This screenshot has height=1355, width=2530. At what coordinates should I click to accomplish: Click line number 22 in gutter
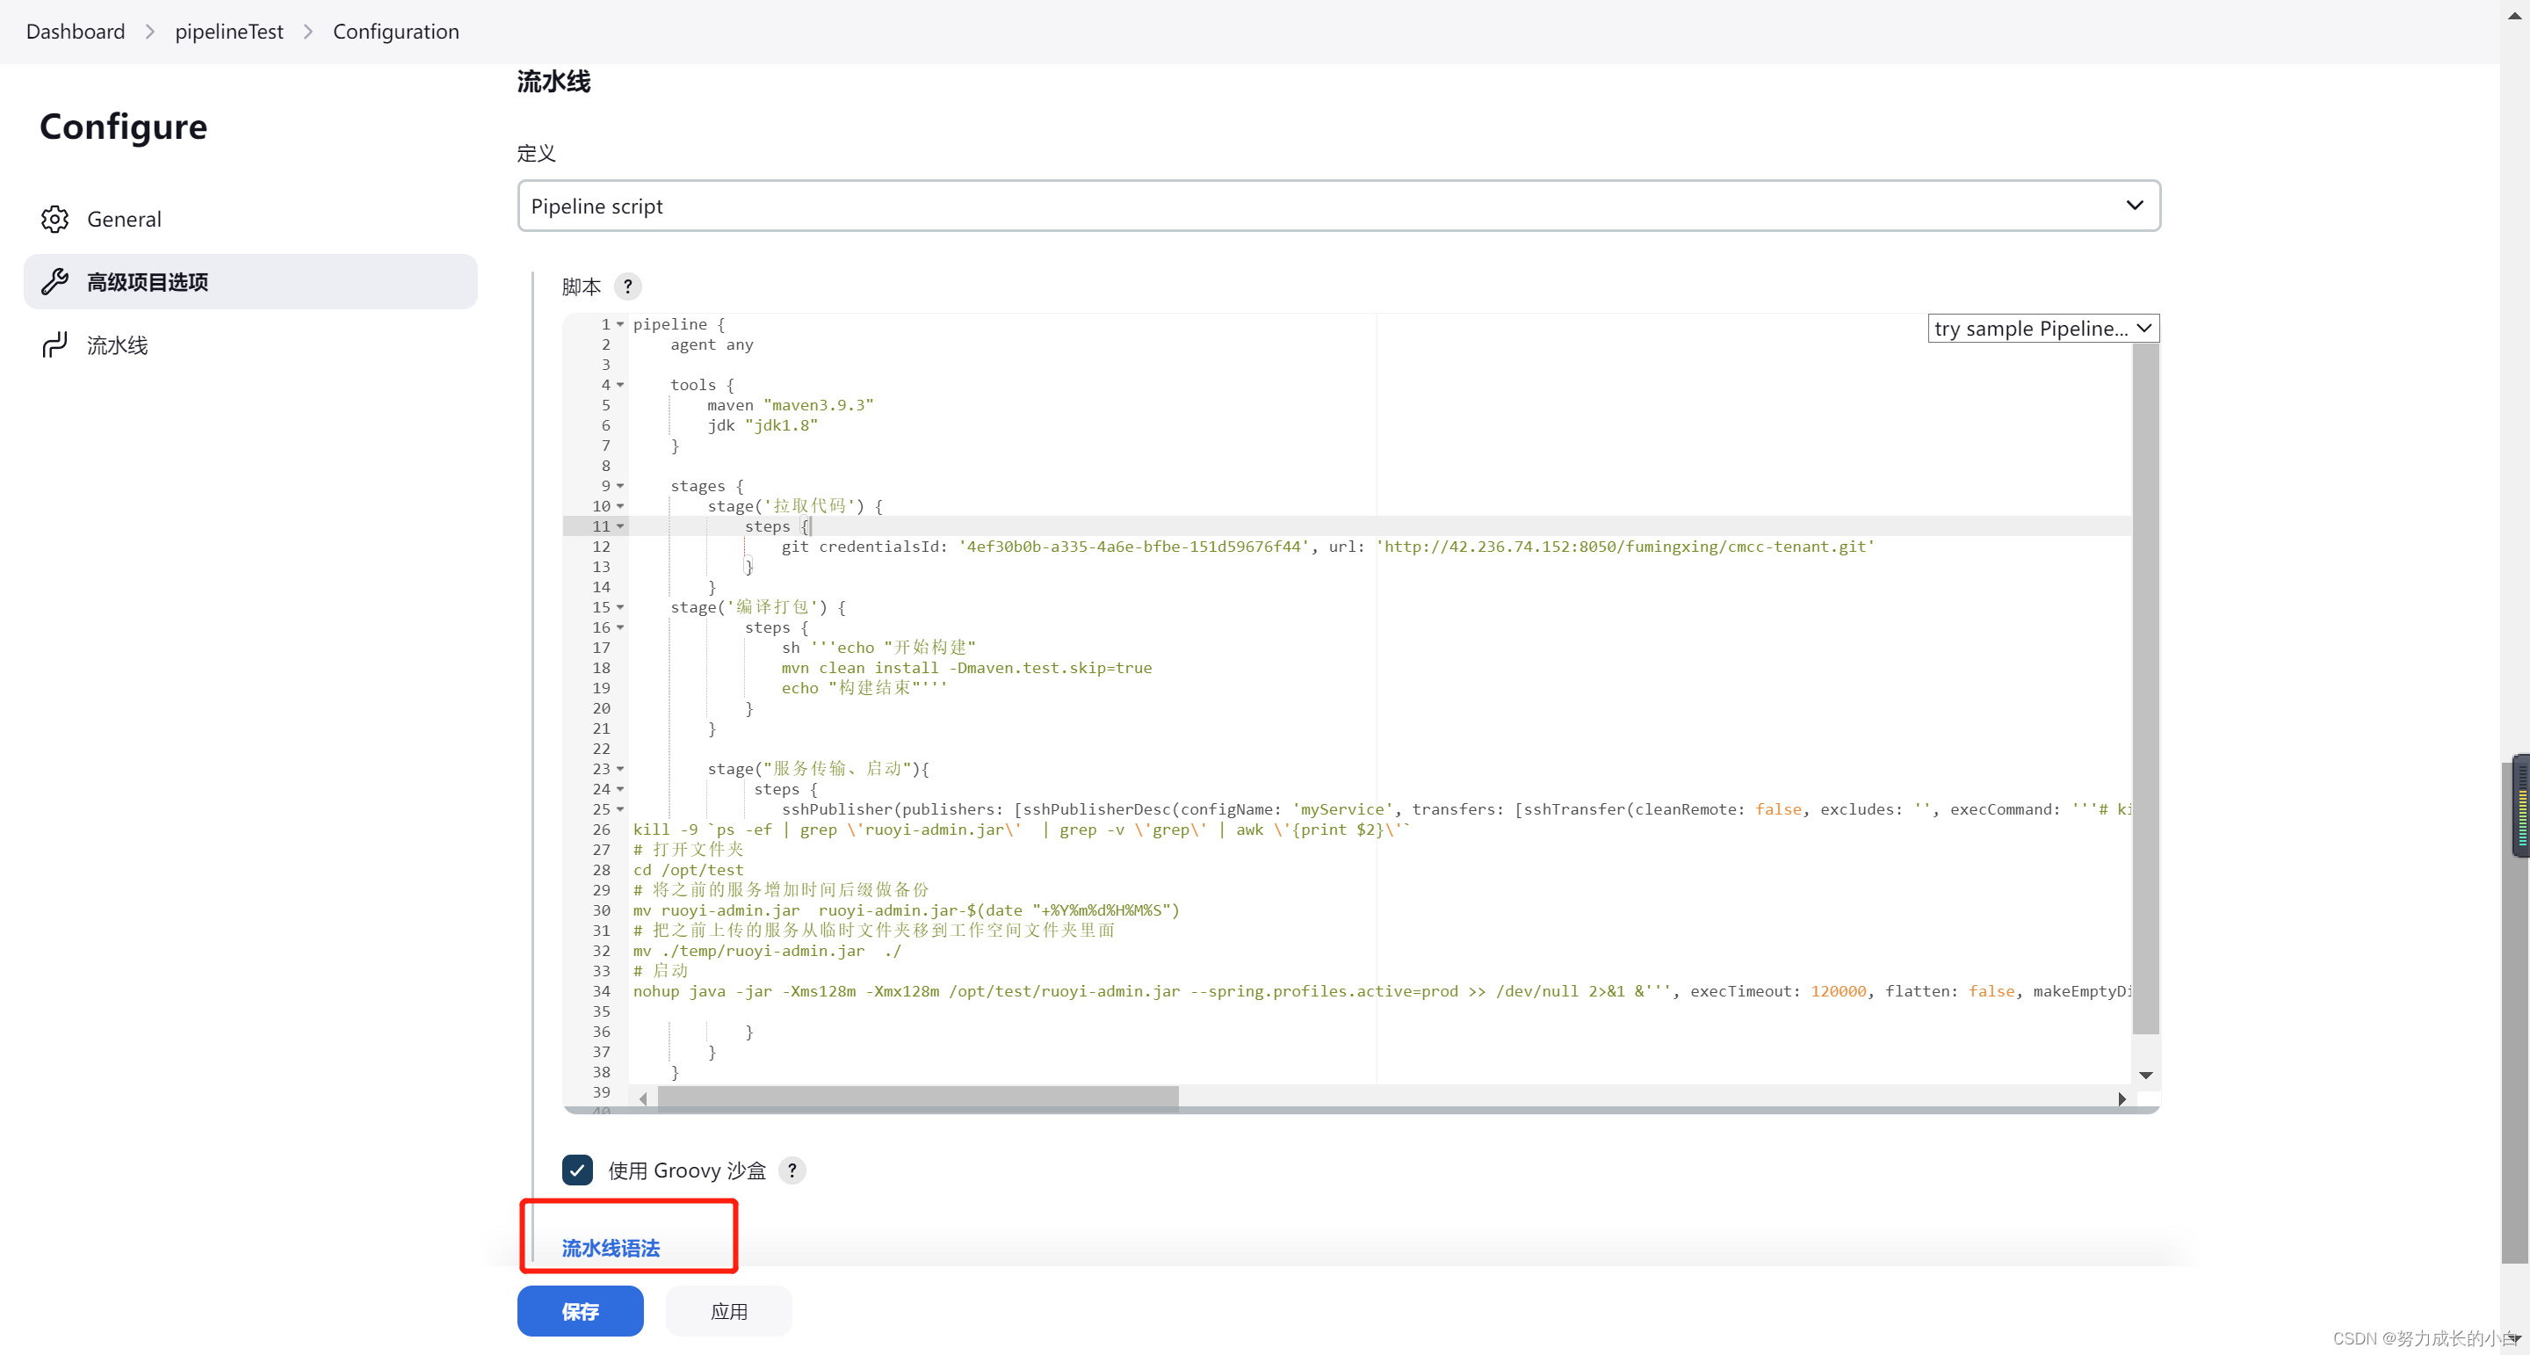(601, 749)
